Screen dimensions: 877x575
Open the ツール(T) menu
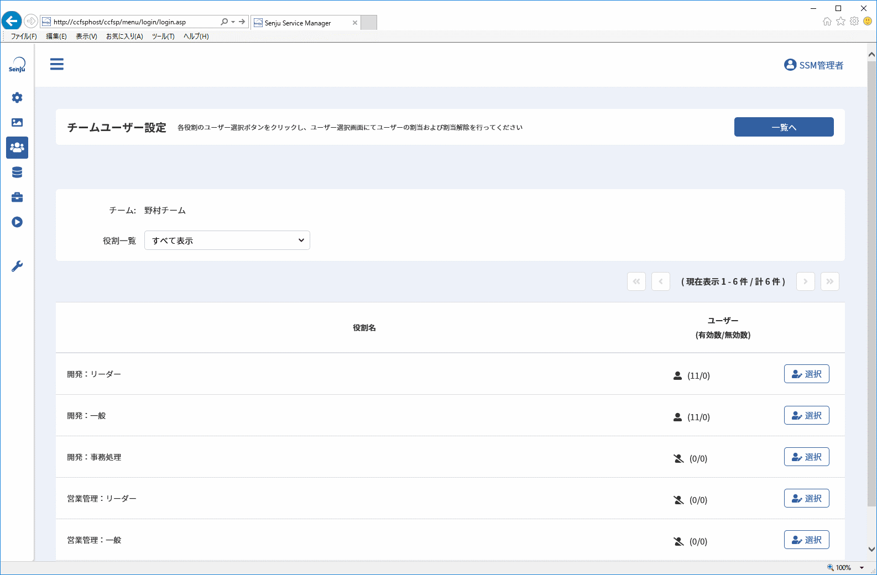pos(163,36)
